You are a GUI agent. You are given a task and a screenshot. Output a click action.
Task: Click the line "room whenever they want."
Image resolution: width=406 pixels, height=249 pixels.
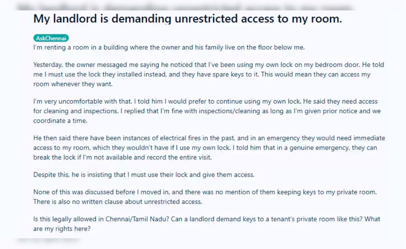(72, 84)
